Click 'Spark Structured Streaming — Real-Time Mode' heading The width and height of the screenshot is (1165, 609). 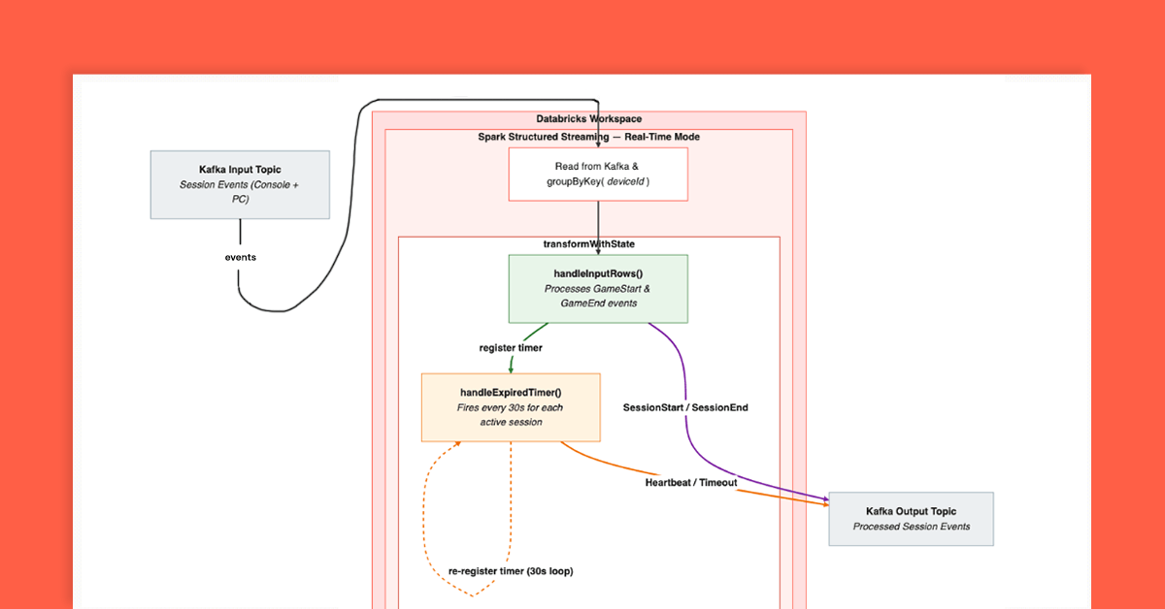[x=588, y=137]
